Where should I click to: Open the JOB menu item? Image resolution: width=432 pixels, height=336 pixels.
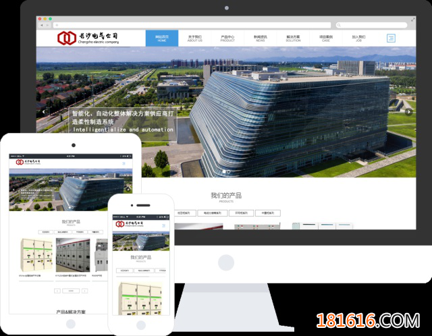[358, 38]
